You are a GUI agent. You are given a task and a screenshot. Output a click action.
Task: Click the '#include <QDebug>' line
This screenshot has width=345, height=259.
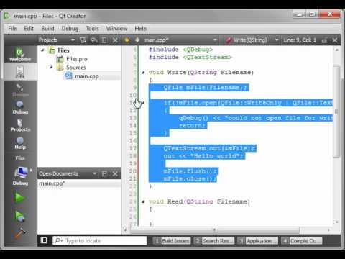click(180, 50)
